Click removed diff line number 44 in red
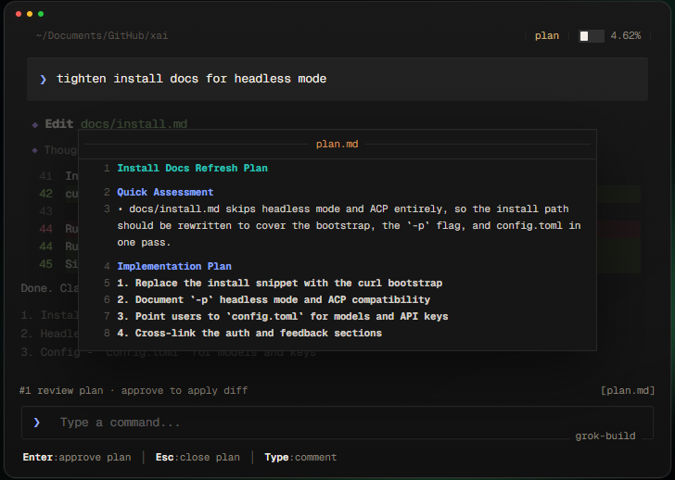 pyautogui.click(x=45, y=229)
